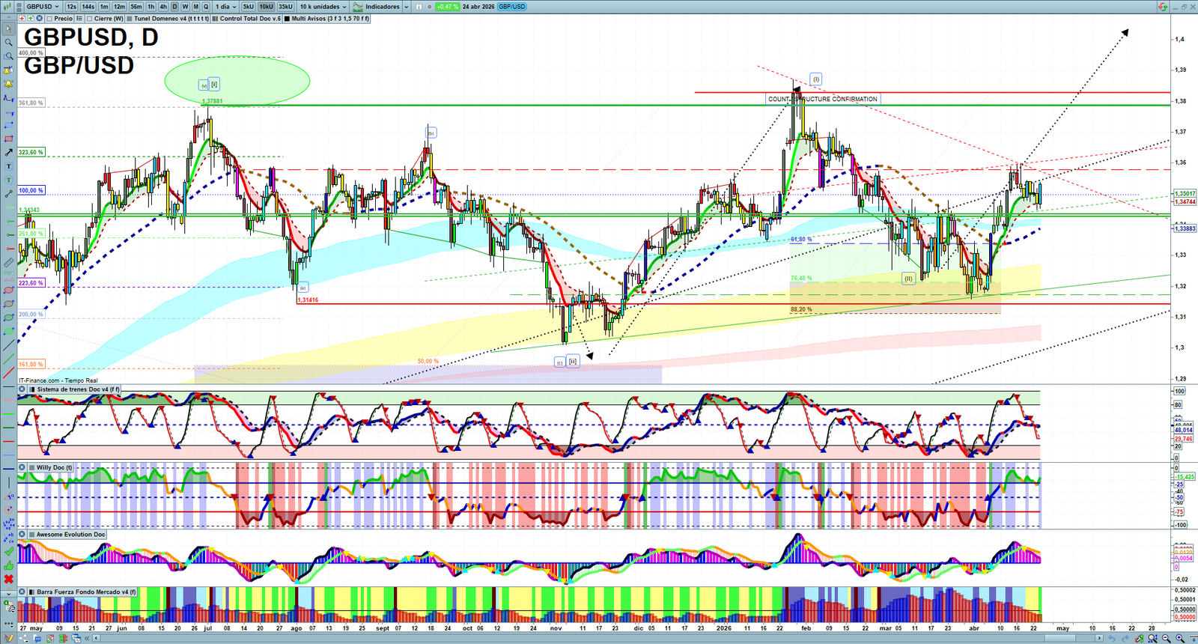Expand the left toolbar chevron below red X
The height and width of the screenshot is (644, 1198).
tap(8, 593)
